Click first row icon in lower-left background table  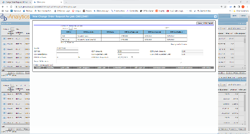[x=4, y=94]
